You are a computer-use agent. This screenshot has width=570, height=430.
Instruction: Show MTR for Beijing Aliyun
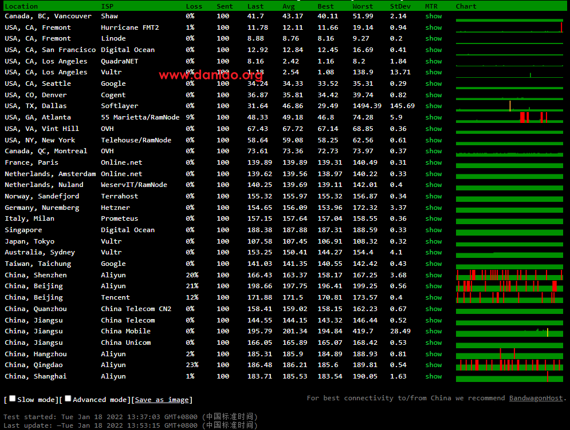pos(434,286)
